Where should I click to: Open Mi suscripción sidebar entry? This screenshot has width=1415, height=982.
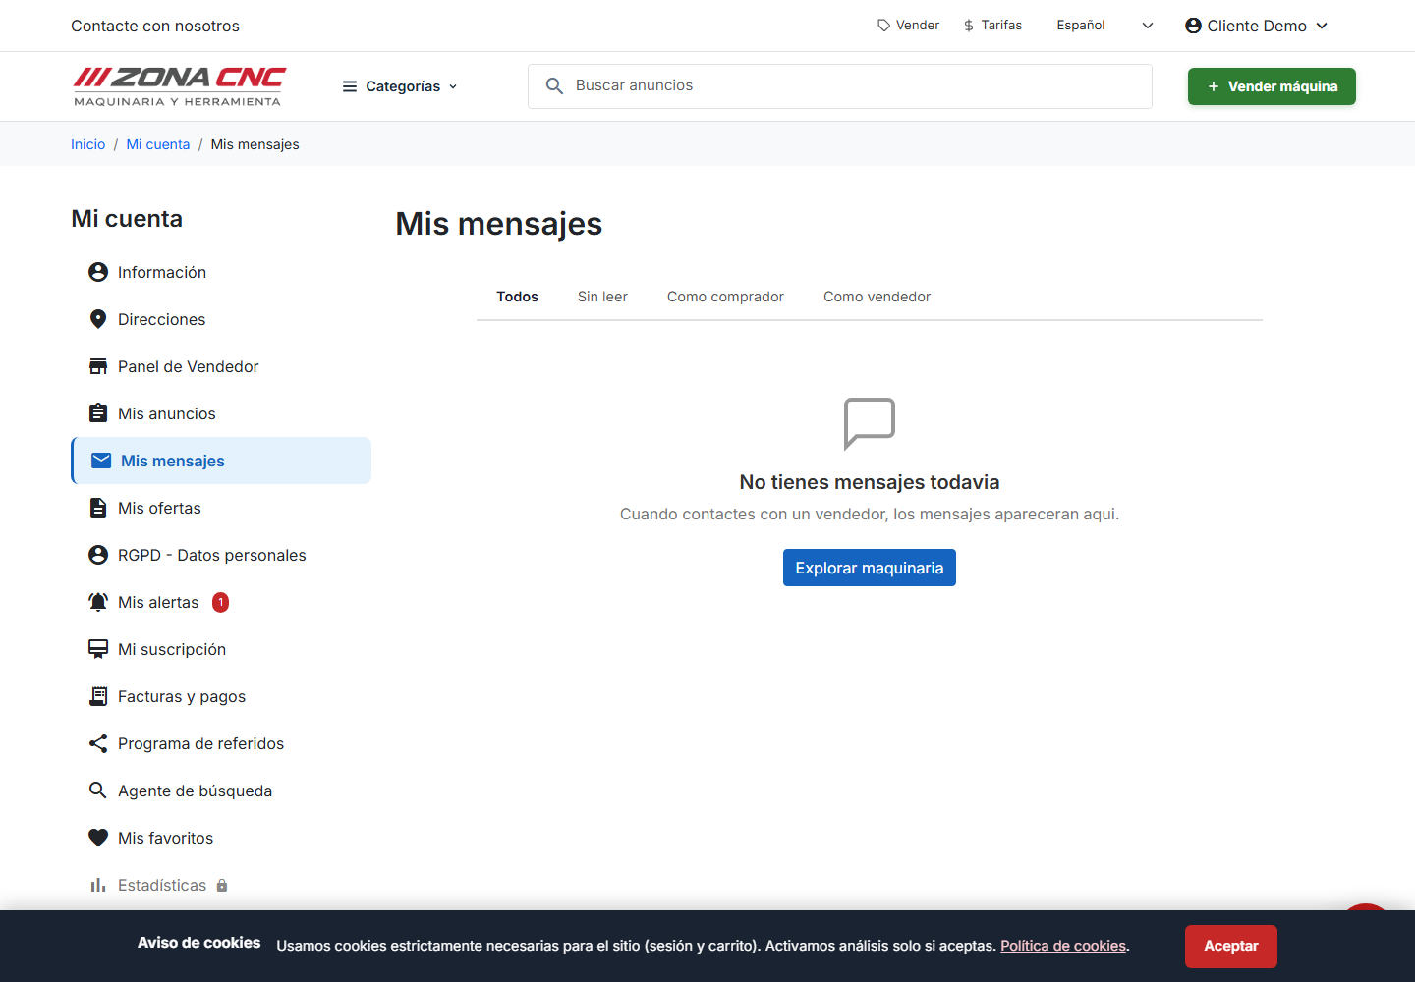[221, 649]
